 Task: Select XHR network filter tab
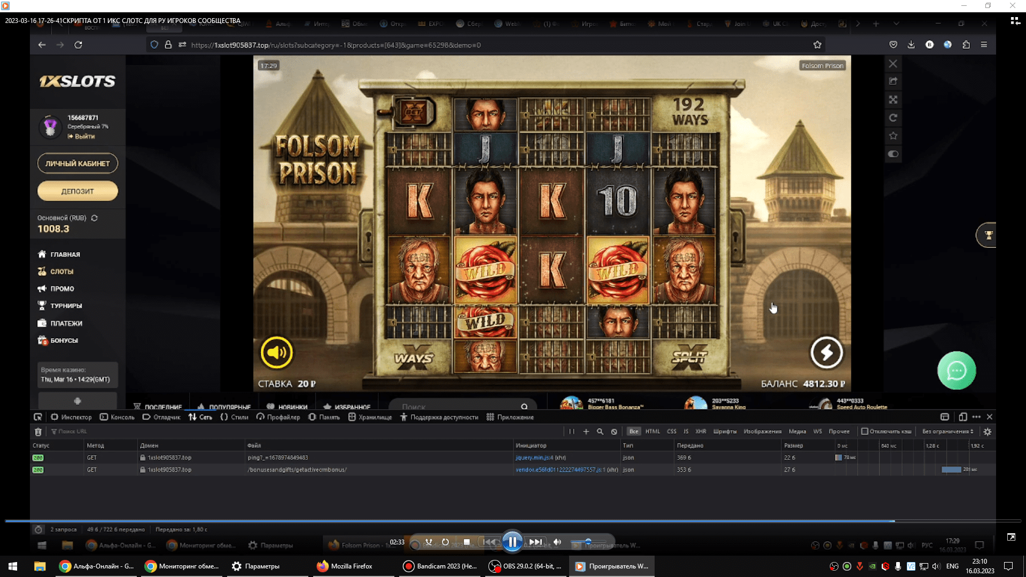[x=701, y=432]
